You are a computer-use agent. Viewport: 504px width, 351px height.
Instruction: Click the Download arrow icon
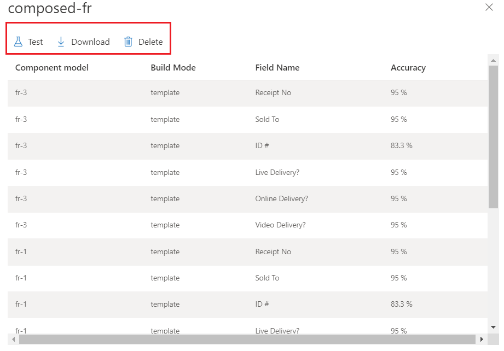(60, 42)
